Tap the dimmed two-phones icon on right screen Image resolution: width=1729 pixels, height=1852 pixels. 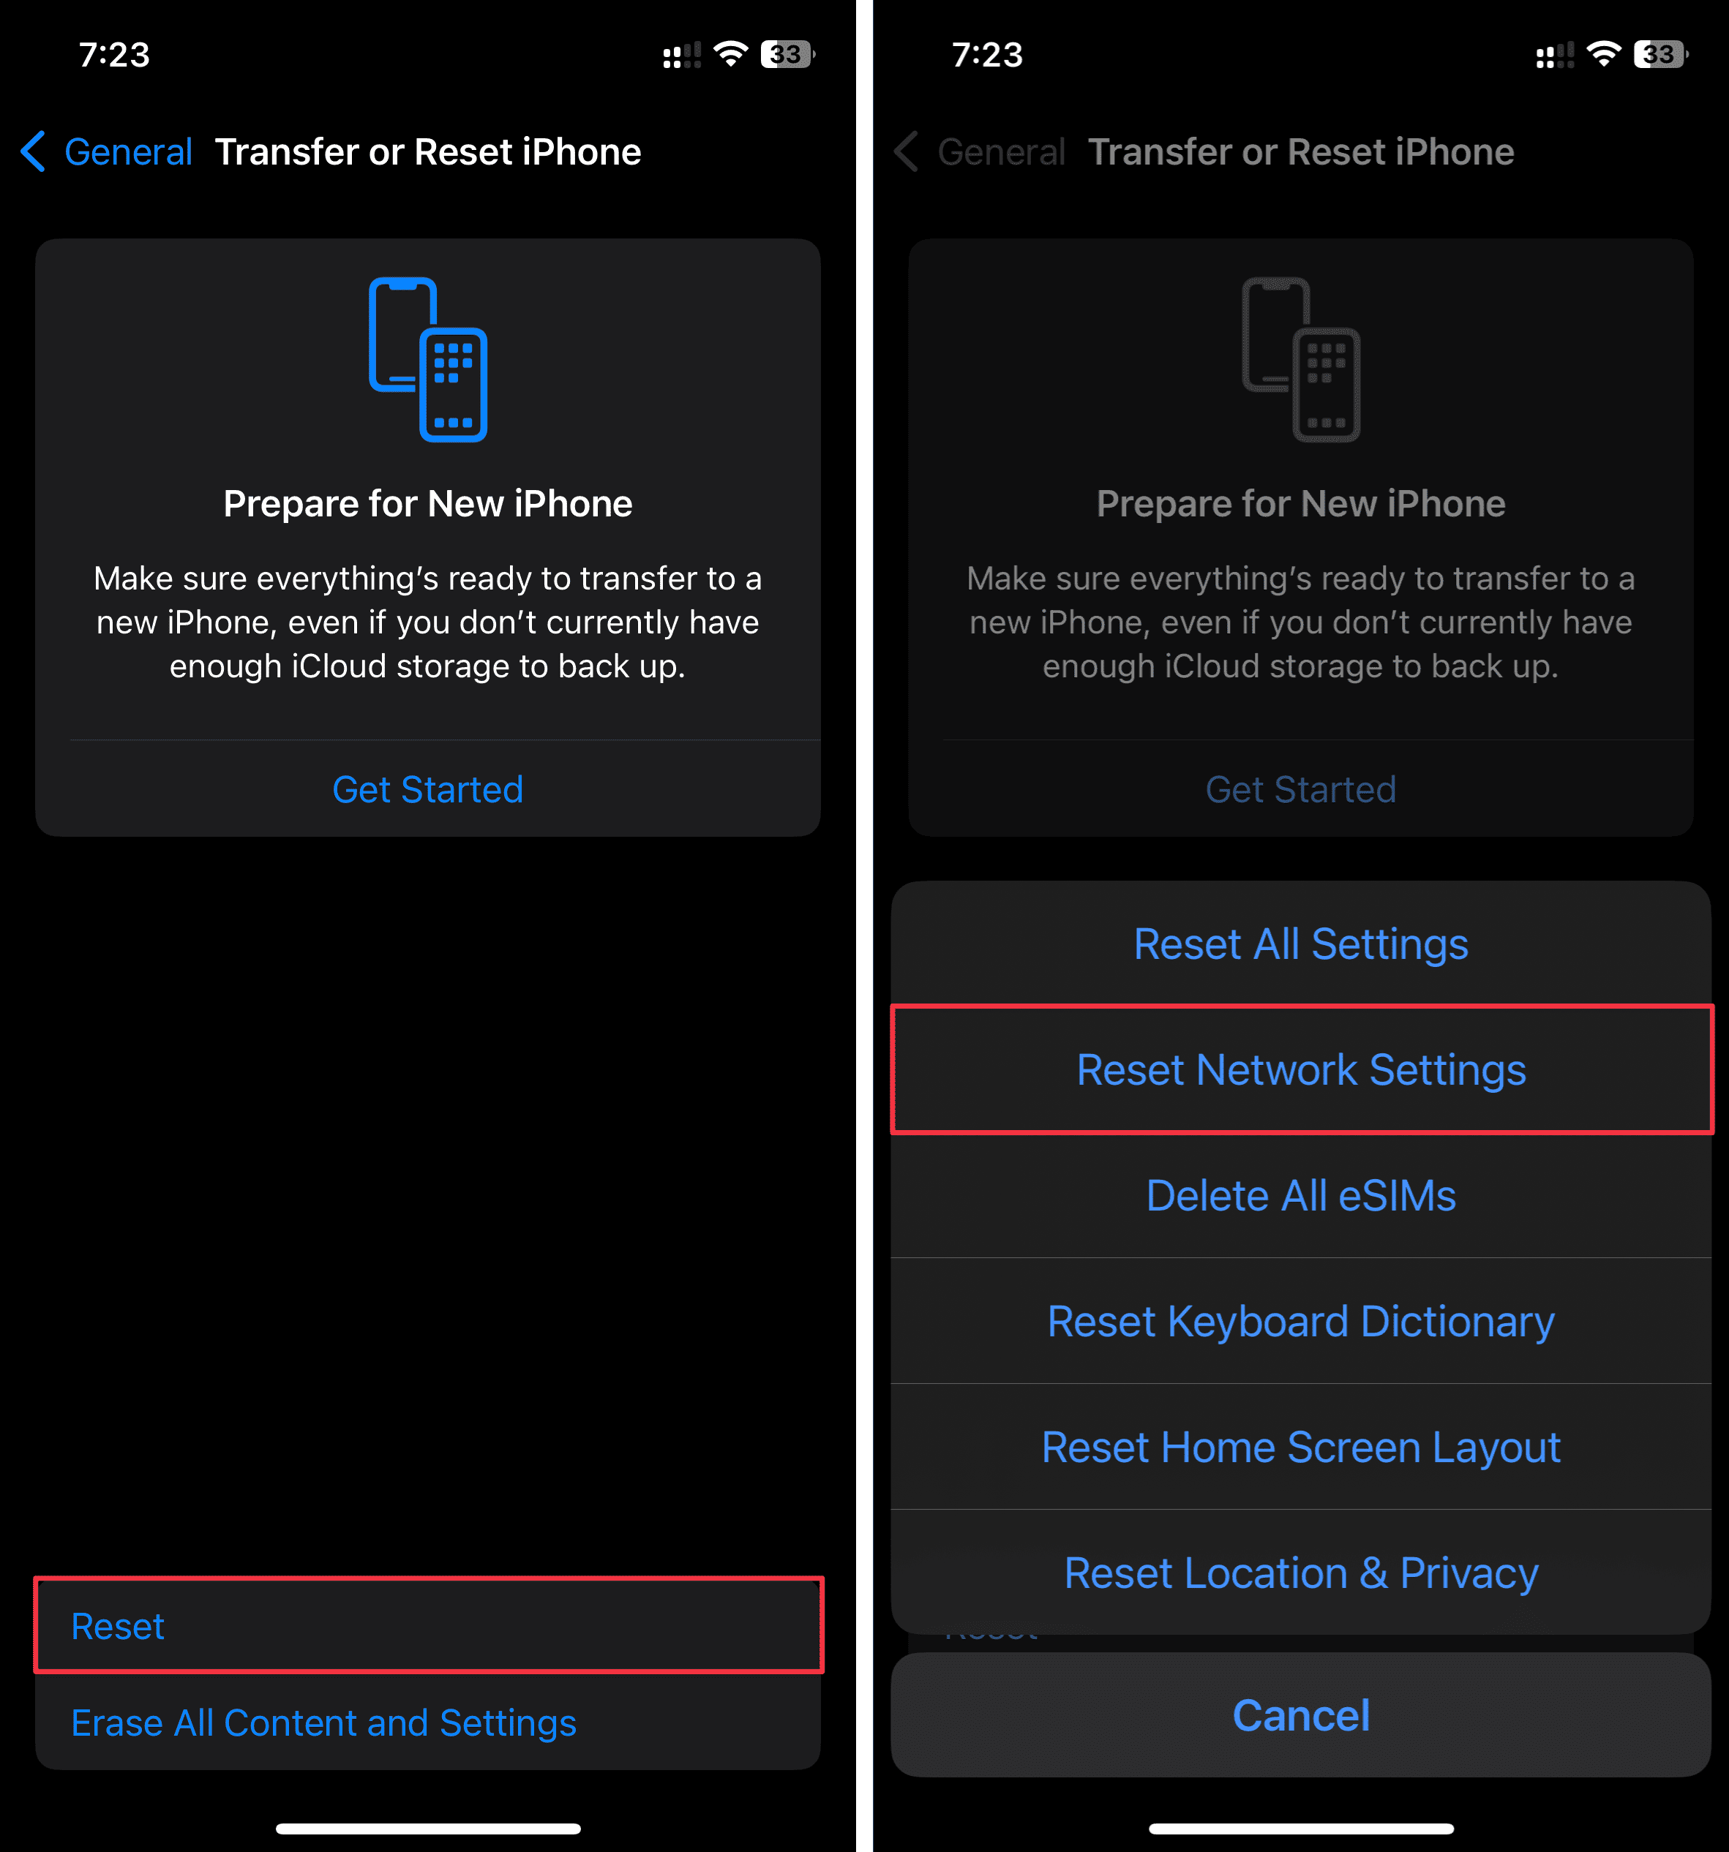1301,360
